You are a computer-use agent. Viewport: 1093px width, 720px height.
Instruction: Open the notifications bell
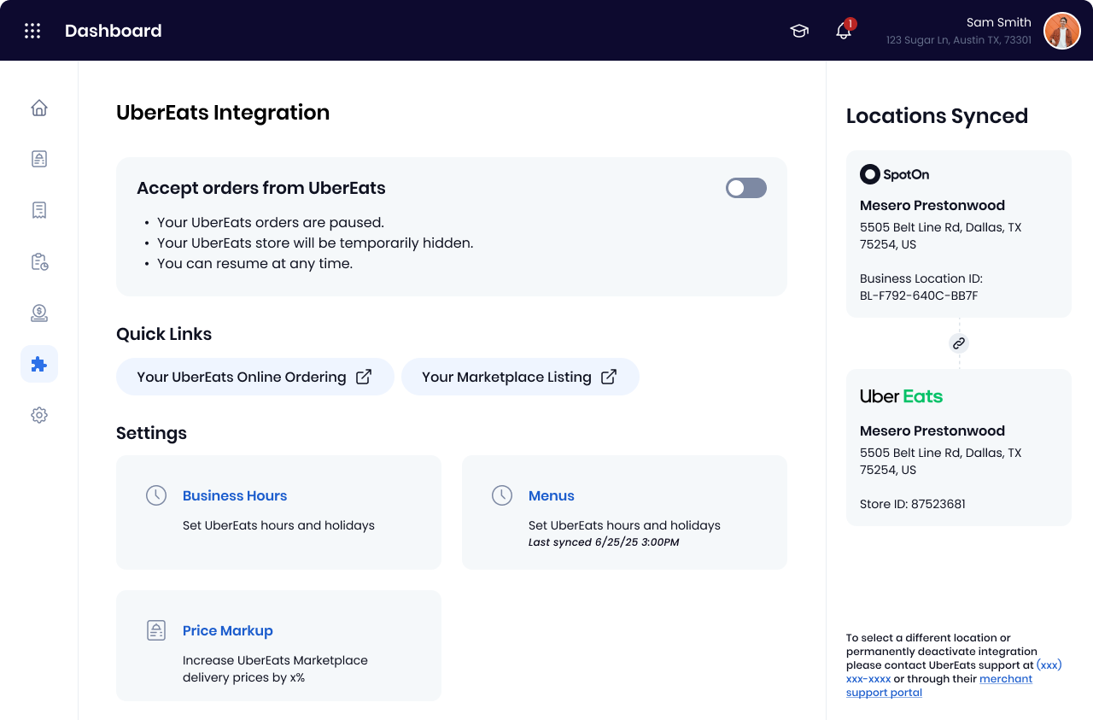click(844, 31)
